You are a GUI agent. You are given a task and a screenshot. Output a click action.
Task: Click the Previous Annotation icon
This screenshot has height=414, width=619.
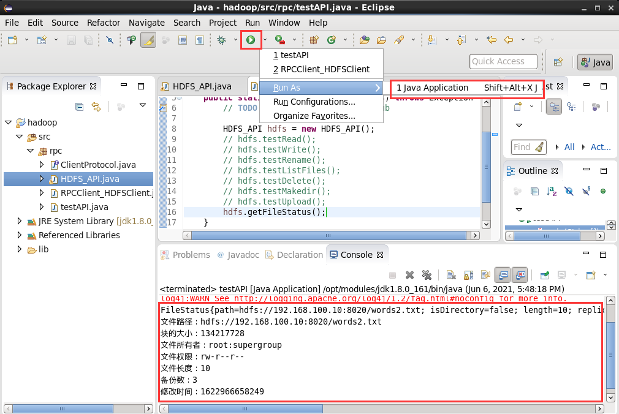(x=461, y=40)
